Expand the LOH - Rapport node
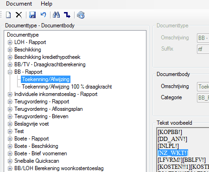Image resolution: width=209 pixels, height=172 pixels. point(10,42)
